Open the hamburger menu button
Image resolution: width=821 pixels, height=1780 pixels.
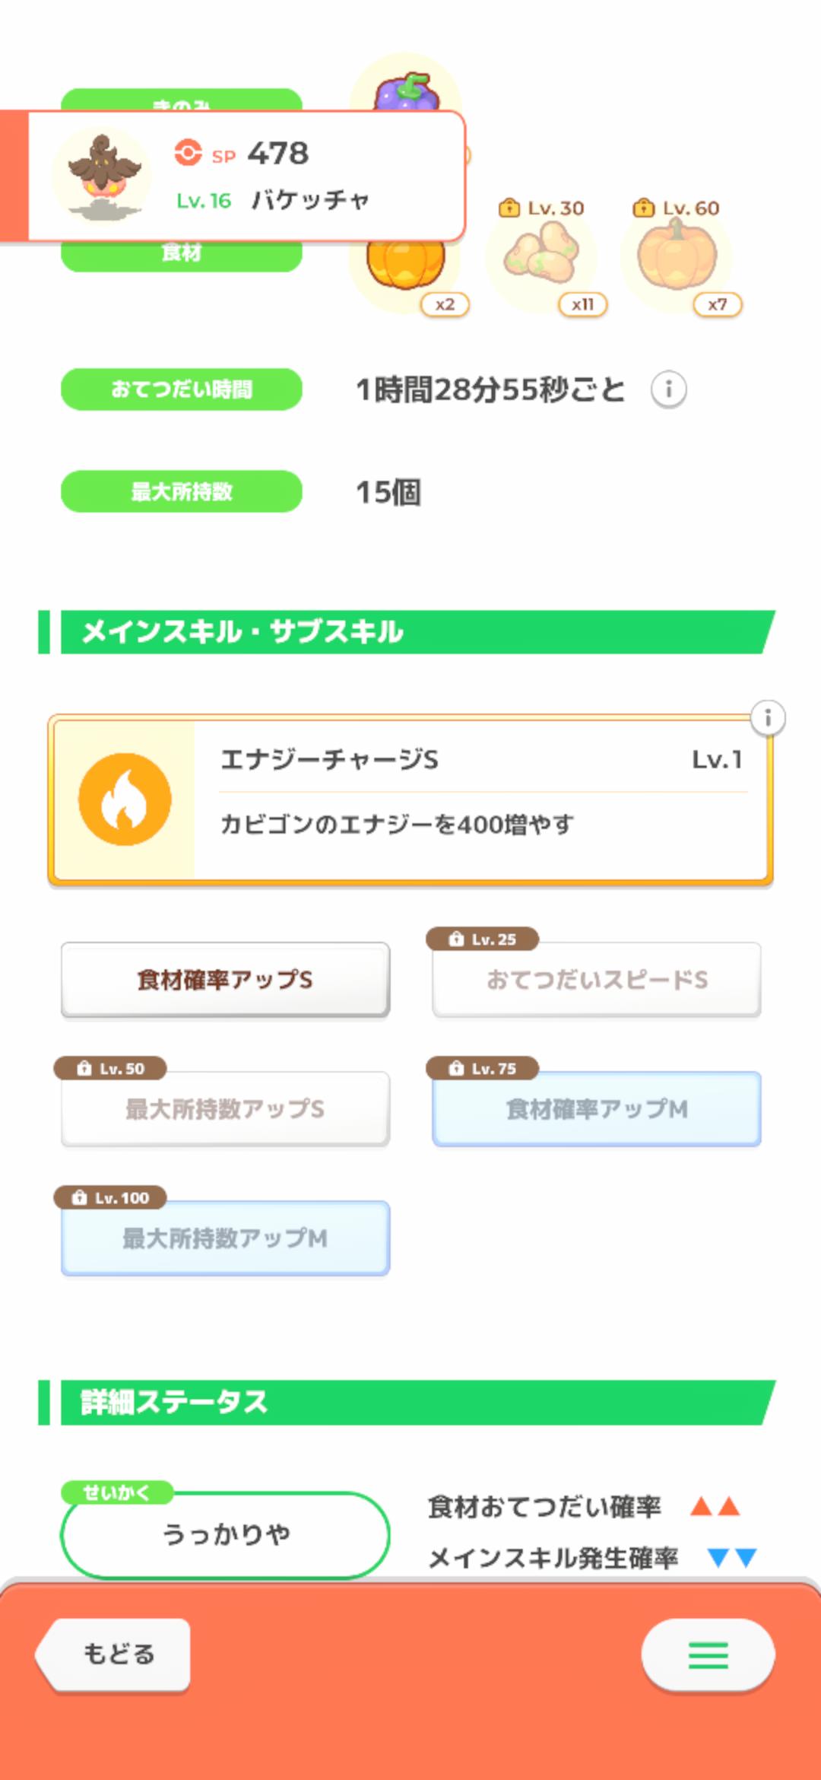[708, 1654]
